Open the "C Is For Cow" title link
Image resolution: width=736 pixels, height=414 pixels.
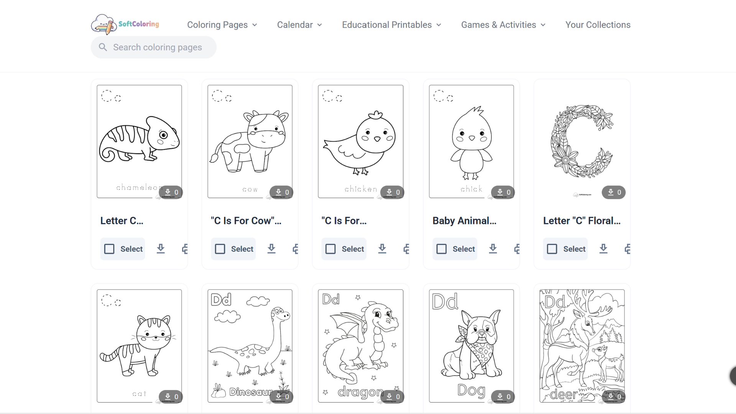(x=246, y=221)
